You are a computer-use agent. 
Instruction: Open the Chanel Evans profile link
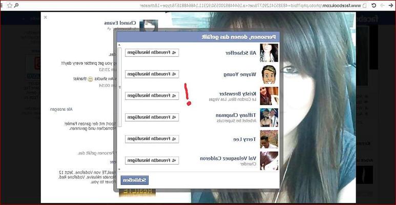pyautogui.click(x=120, y=23)
